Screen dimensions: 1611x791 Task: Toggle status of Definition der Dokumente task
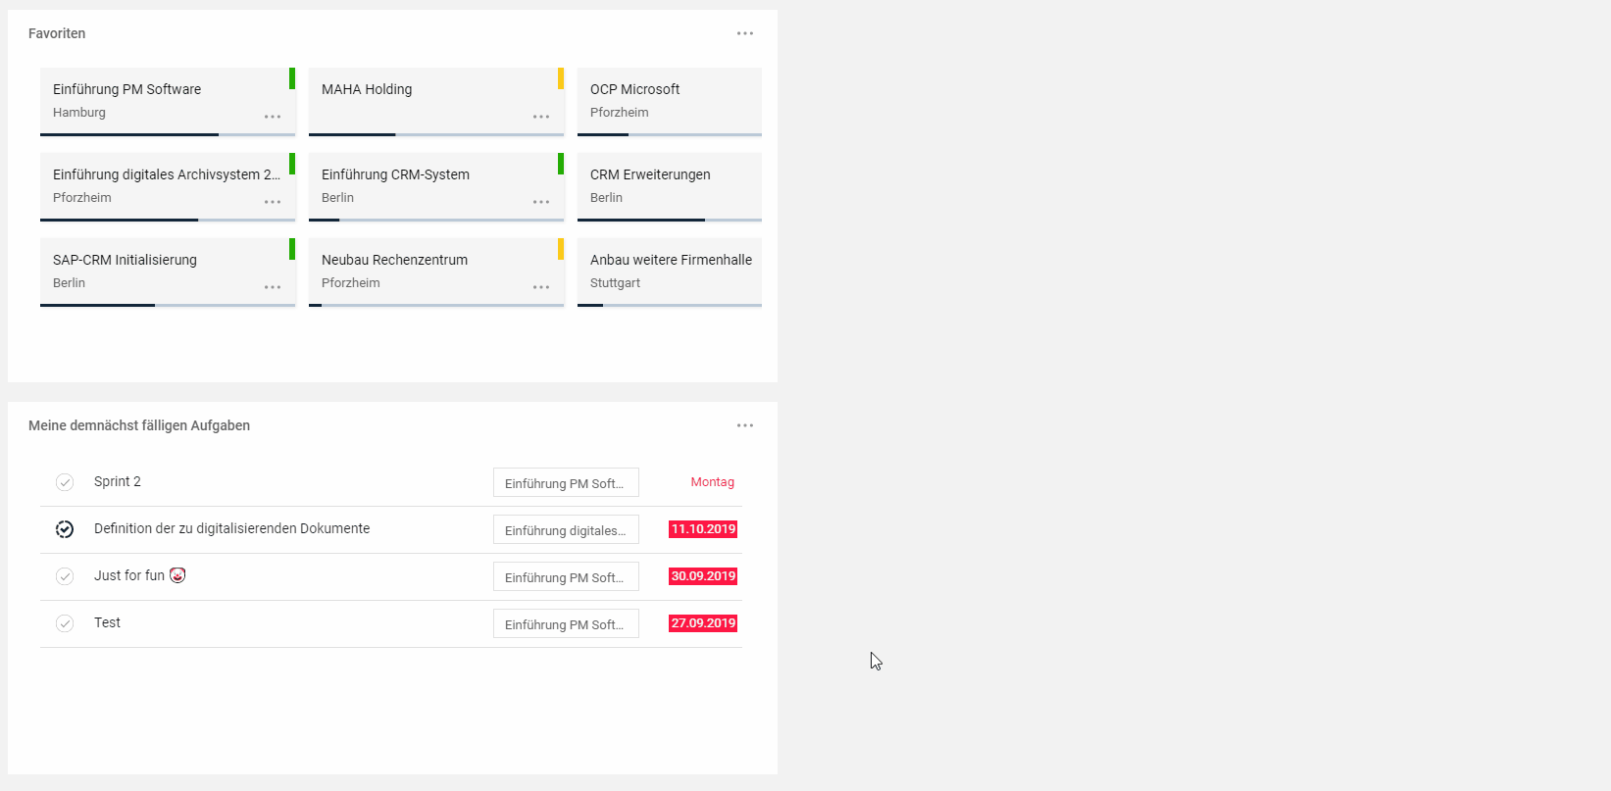(x=65, y=529)
